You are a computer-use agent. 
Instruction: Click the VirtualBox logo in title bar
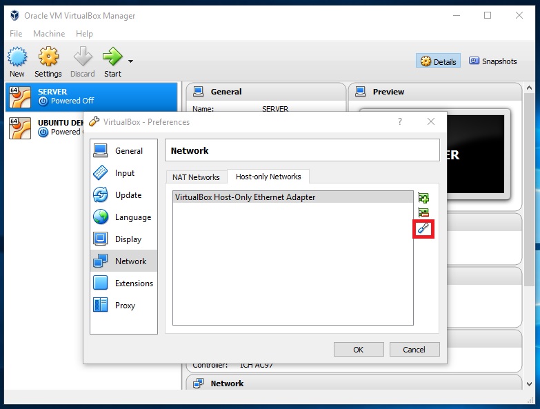14,15
